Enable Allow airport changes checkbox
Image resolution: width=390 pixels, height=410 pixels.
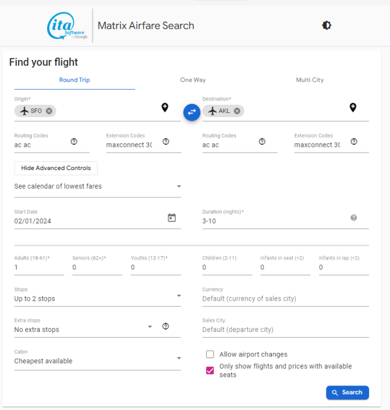coord(210,354)
